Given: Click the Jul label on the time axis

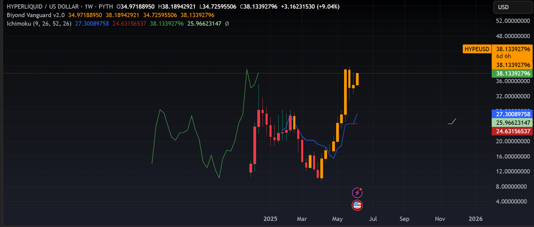Looking at the screenshot, I should pos(373,219).
